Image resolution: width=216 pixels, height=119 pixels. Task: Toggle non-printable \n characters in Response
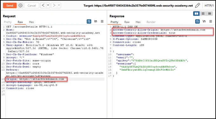(x=204, y=22)
